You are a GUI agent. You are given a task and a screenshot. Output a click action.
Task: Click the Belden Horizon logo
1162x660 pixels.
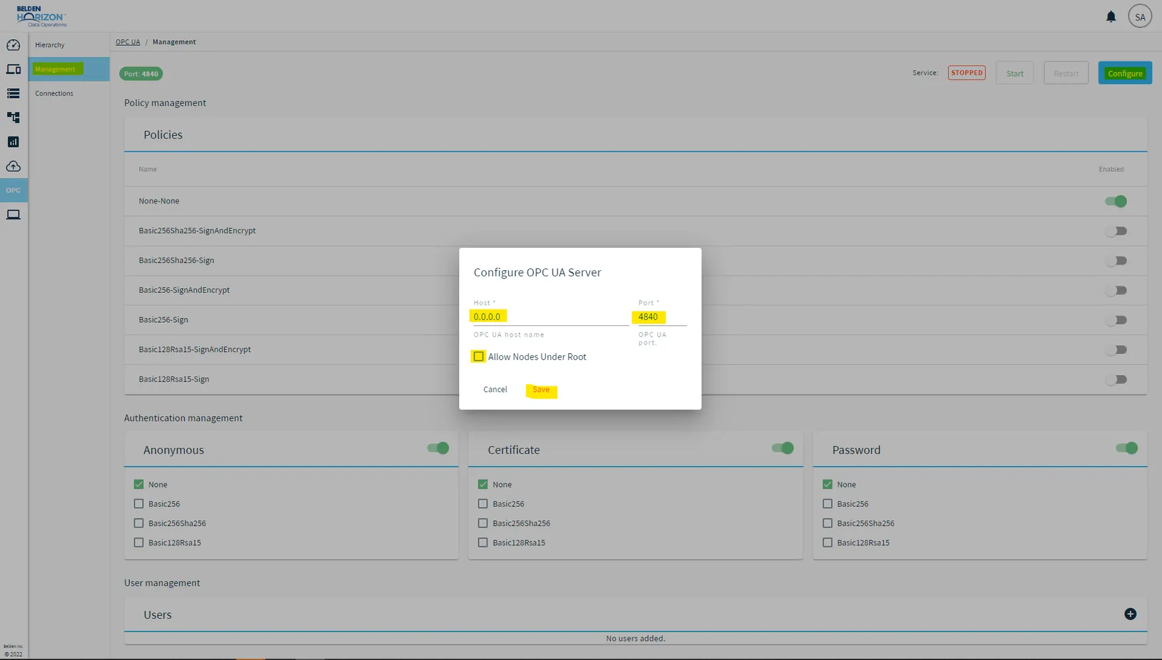42,16
